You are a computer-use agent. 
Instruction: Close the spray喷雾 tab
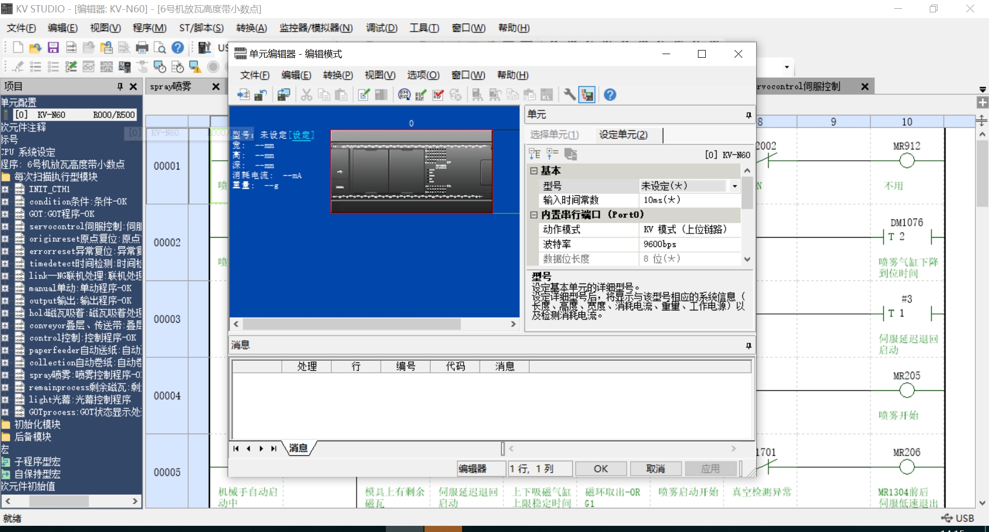point(216,87)
